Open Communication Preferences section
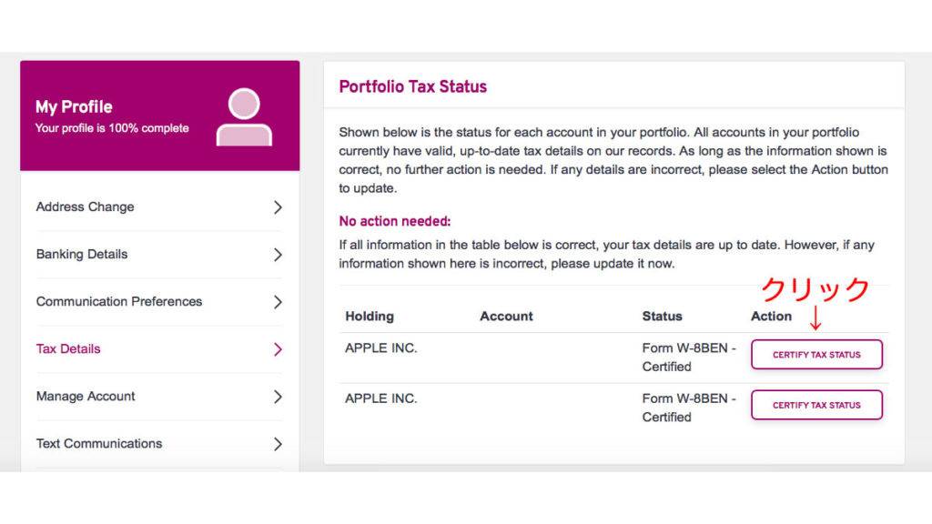Viewport: 932px width, 524px height. 159,302
